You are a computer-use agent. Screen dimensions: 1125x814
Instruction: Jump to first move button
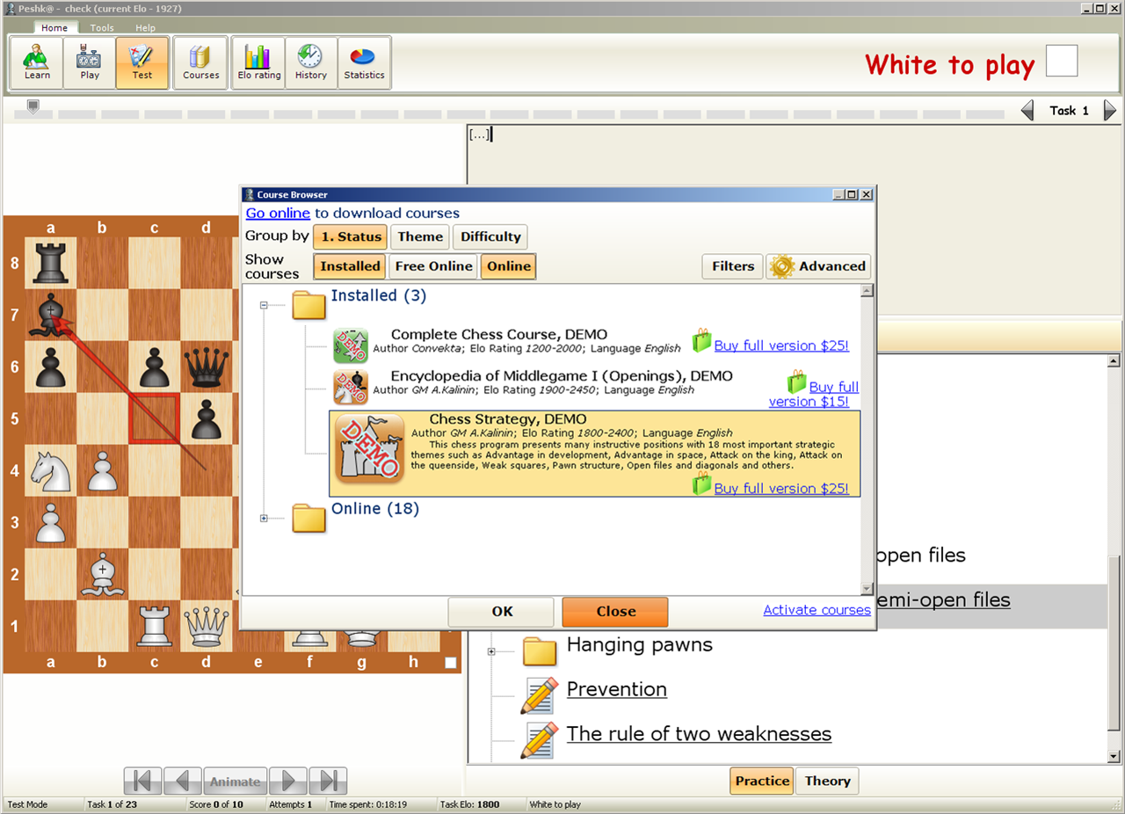click(x=142, y=781)
